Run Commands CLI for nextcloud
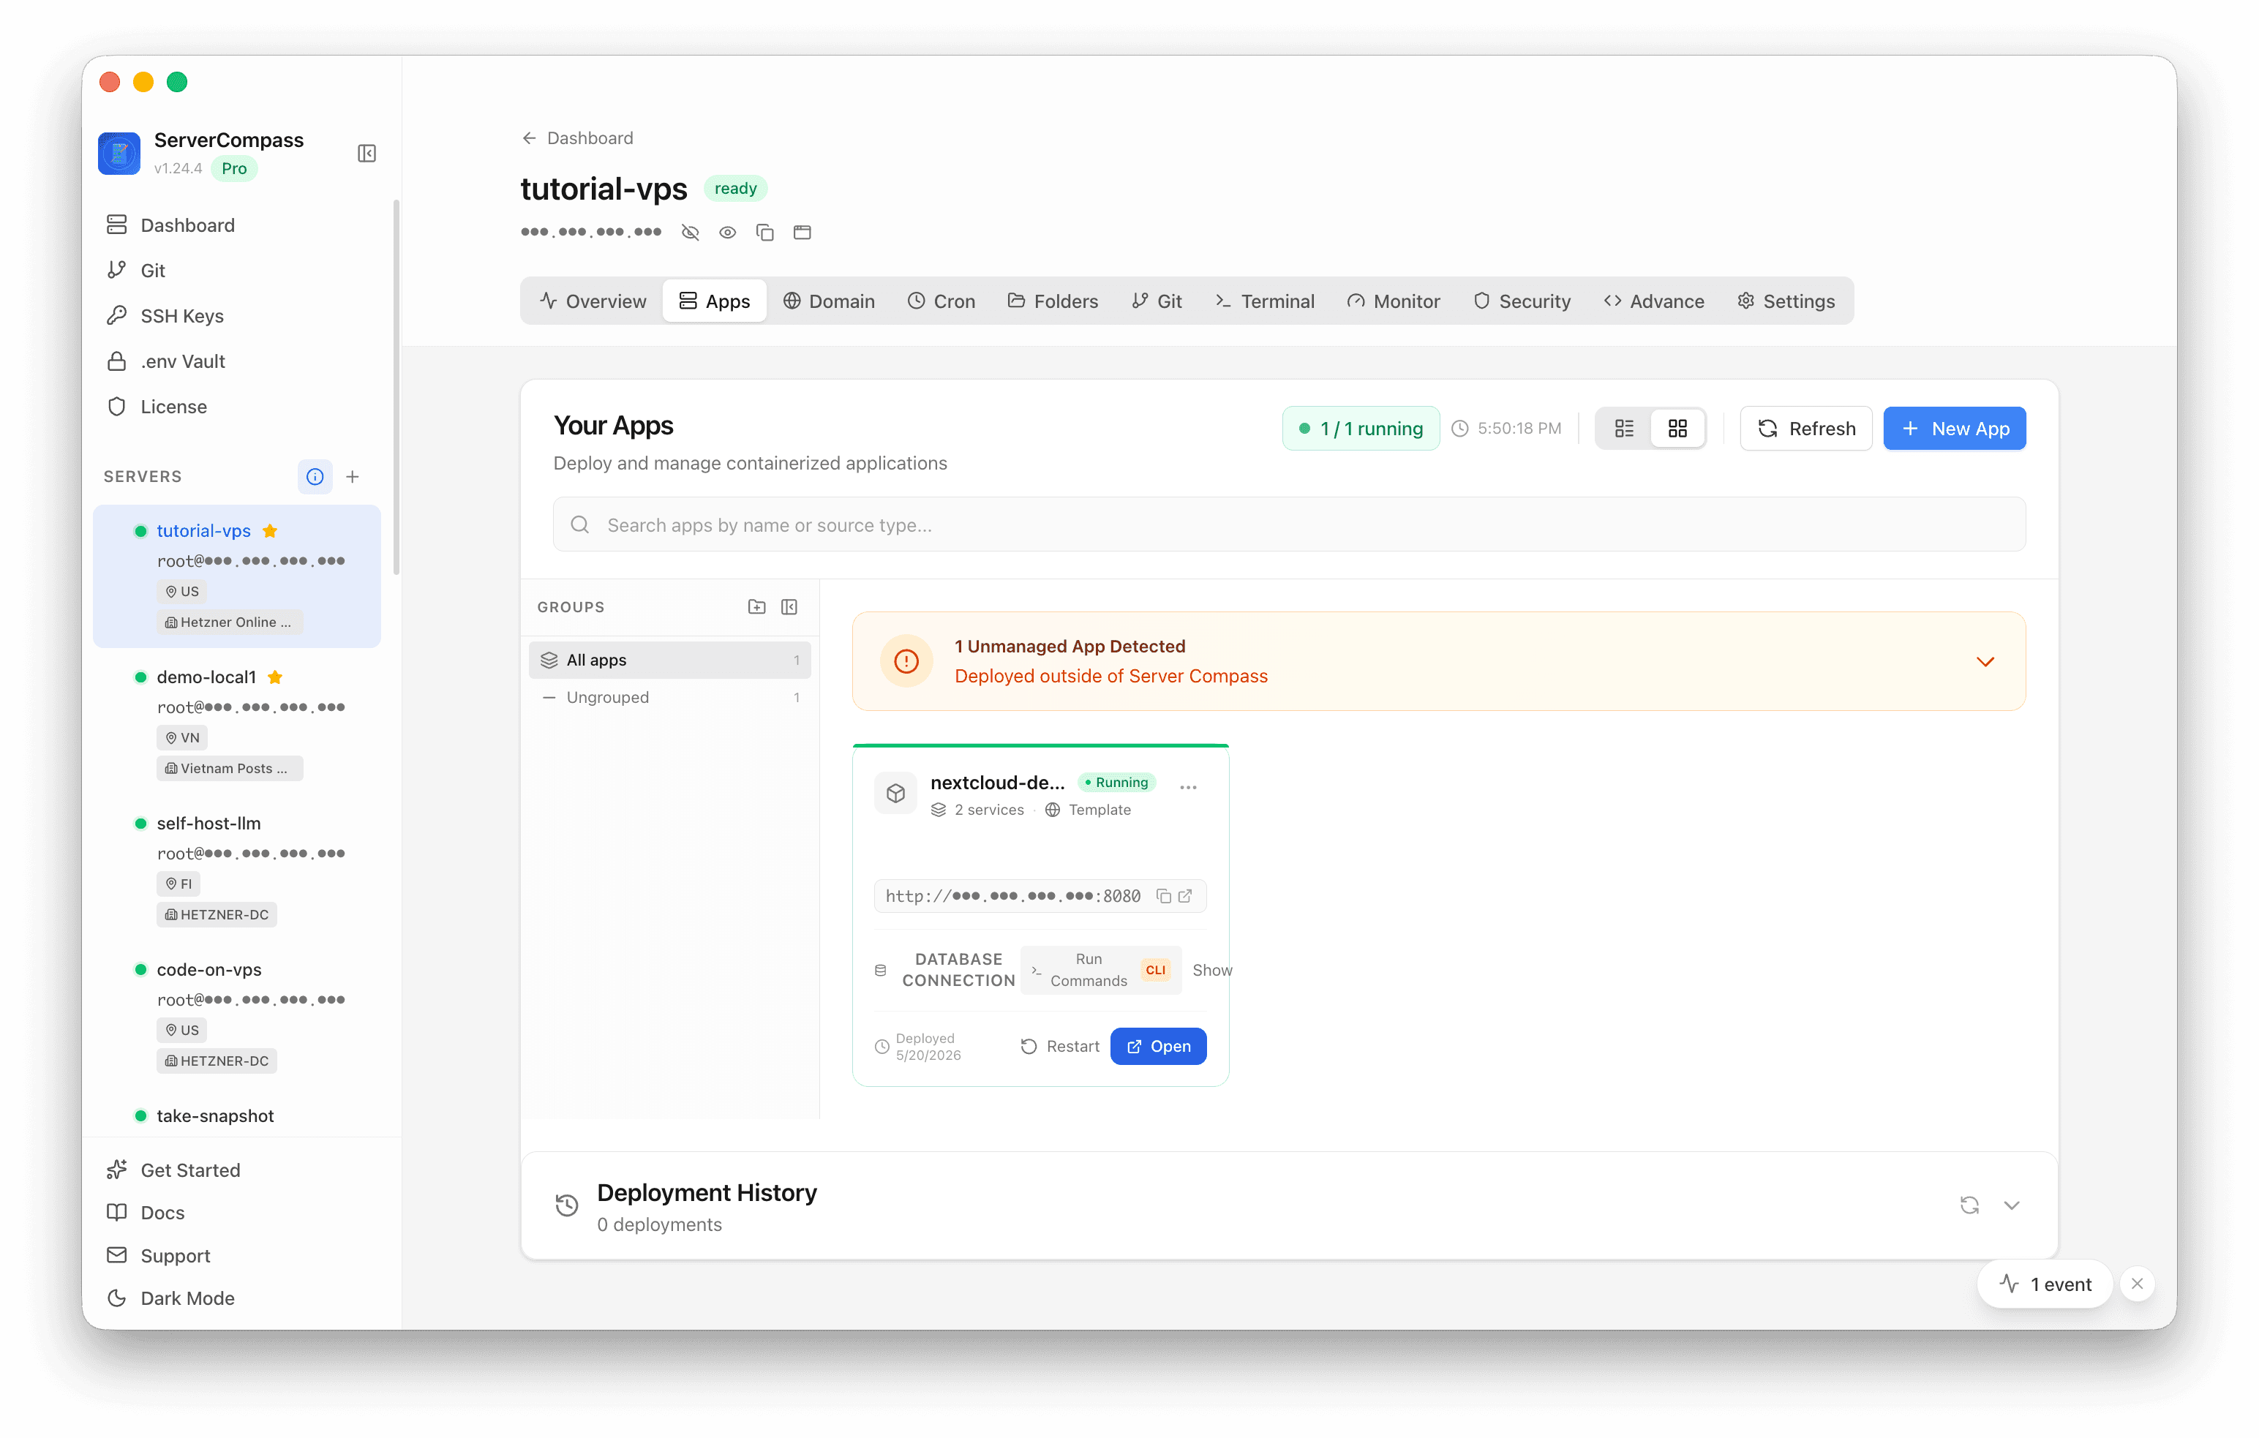Image resolution: width=2259 pixels, height=1438 pixels. click(x=1102, y=970)
